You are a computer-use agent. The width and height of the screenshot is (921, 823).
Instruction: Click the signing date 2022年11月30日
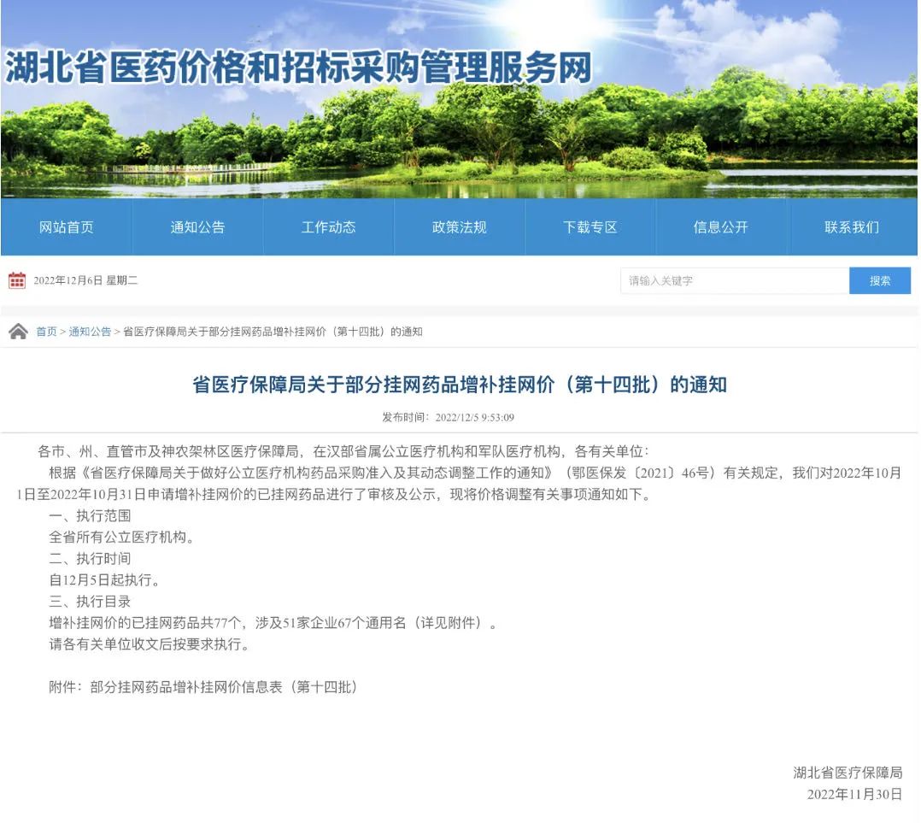pyautogui.click(x=854, y=795)
